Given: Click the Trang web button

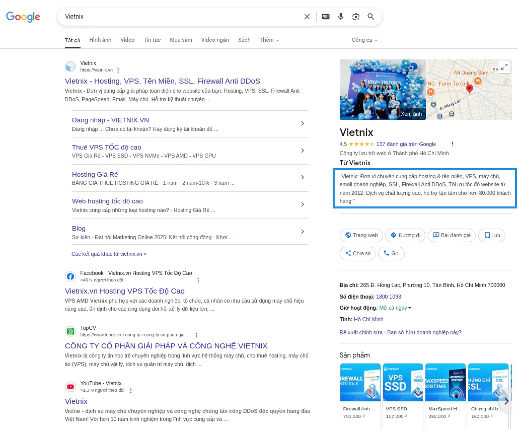Looking at the screenshot, I should point(361,235).
